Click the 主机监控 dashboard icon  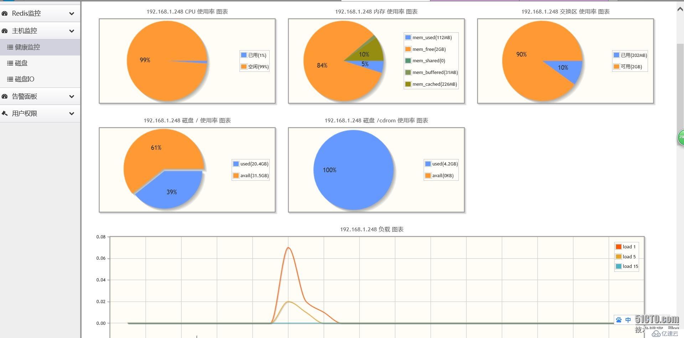tap(5, 31)
